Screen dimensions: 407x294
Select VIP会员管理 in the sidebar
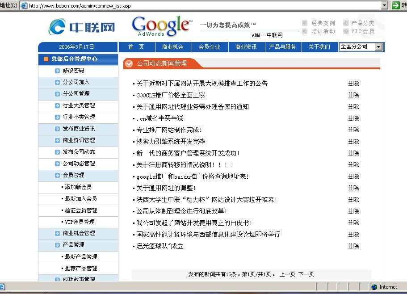(80, 222)
